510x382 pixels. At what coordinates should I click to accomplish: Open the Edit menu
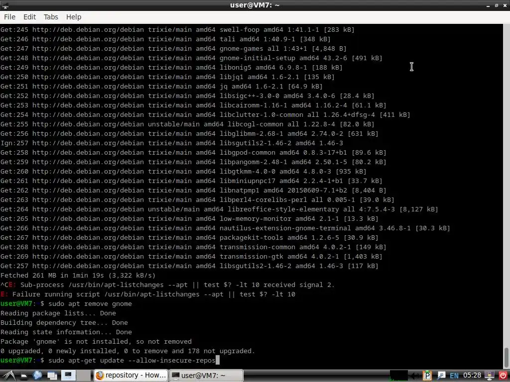(x=29, y=17)
